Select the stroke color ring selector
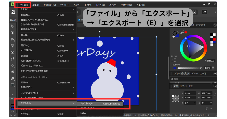The image size is (227, 119). [175, 33]
